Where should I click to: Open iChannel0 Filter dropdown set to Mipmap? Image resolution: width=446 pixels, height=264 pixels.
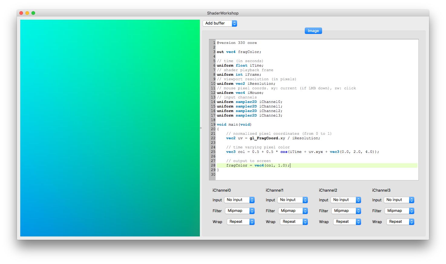(x=240, y=211)
